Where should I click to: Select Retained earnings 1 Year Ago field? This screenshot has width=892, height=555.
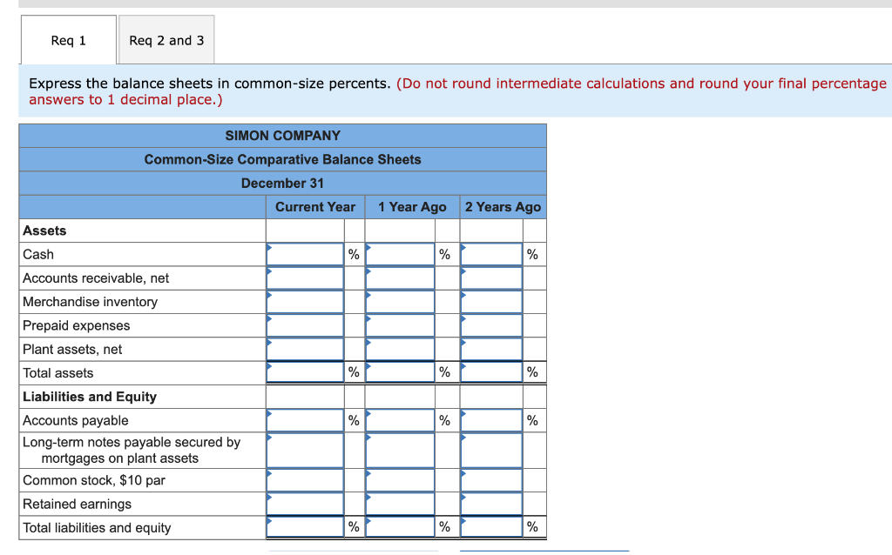400,504
